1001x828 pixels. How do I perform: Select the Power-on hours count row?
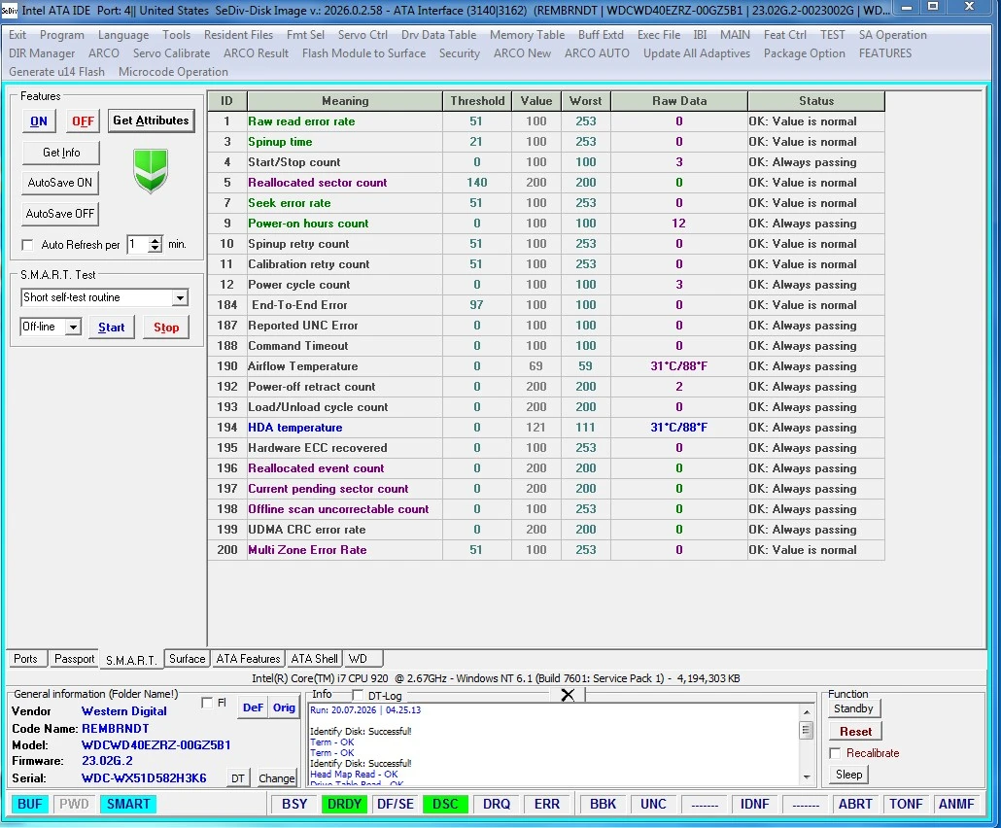(x=546, y=224)
